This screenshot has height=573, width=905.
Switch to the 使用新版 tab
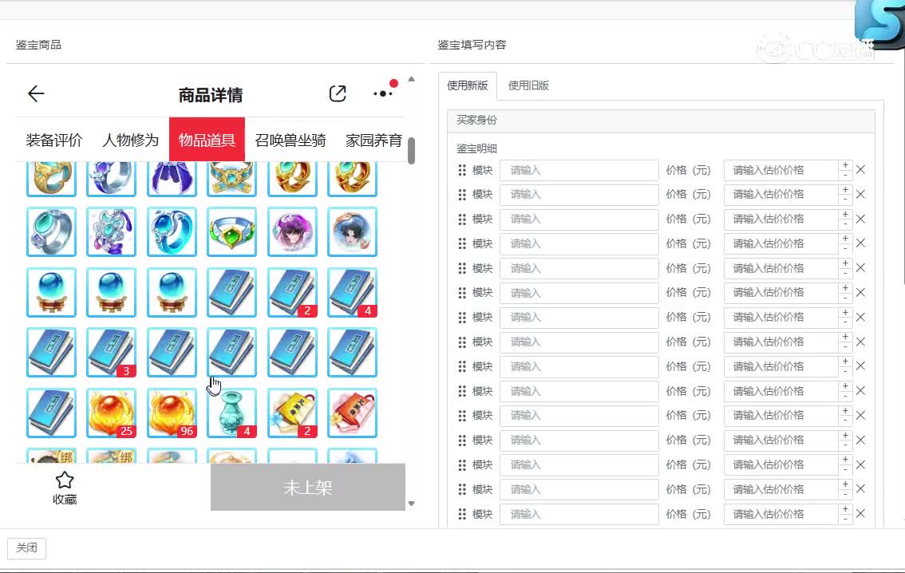pyautogui.click(x=468, y=85)
